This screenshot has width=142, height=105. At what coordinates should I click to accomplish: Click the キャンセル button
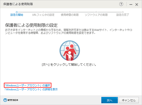pos(129,100)
